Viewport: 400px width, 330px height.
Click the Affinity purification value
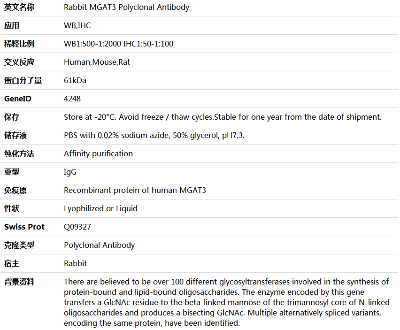[98, 154]
